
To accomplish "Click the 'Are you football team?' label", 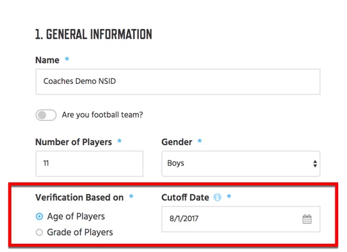I will coord(102,115).
